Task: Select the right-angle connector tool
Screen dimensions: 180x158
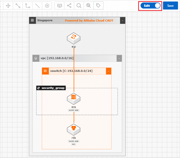Action: [27, 6]
